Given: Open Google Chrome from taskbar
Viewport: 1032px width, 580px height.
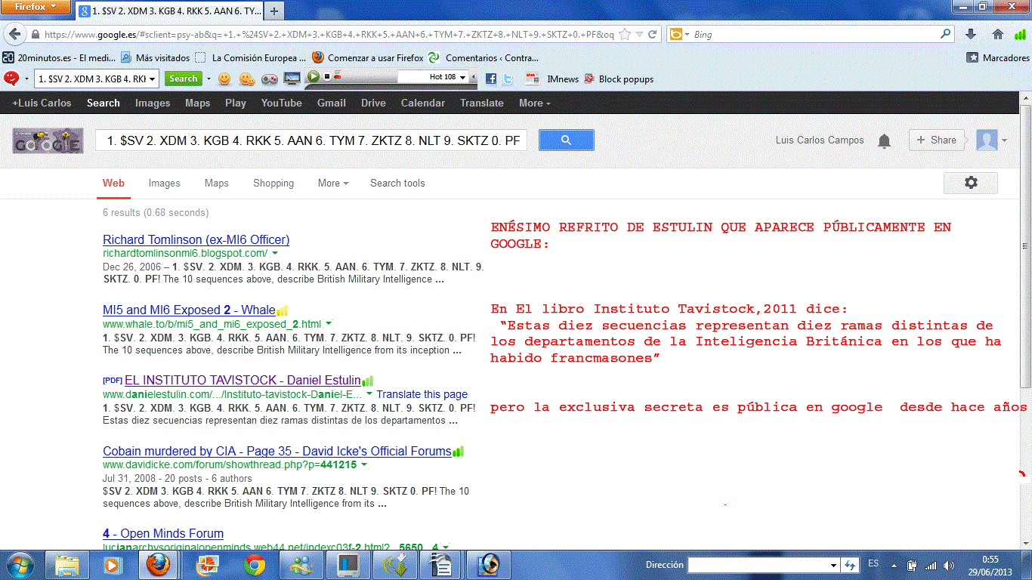Looking at the screenshot, I should tap(255, 564).
